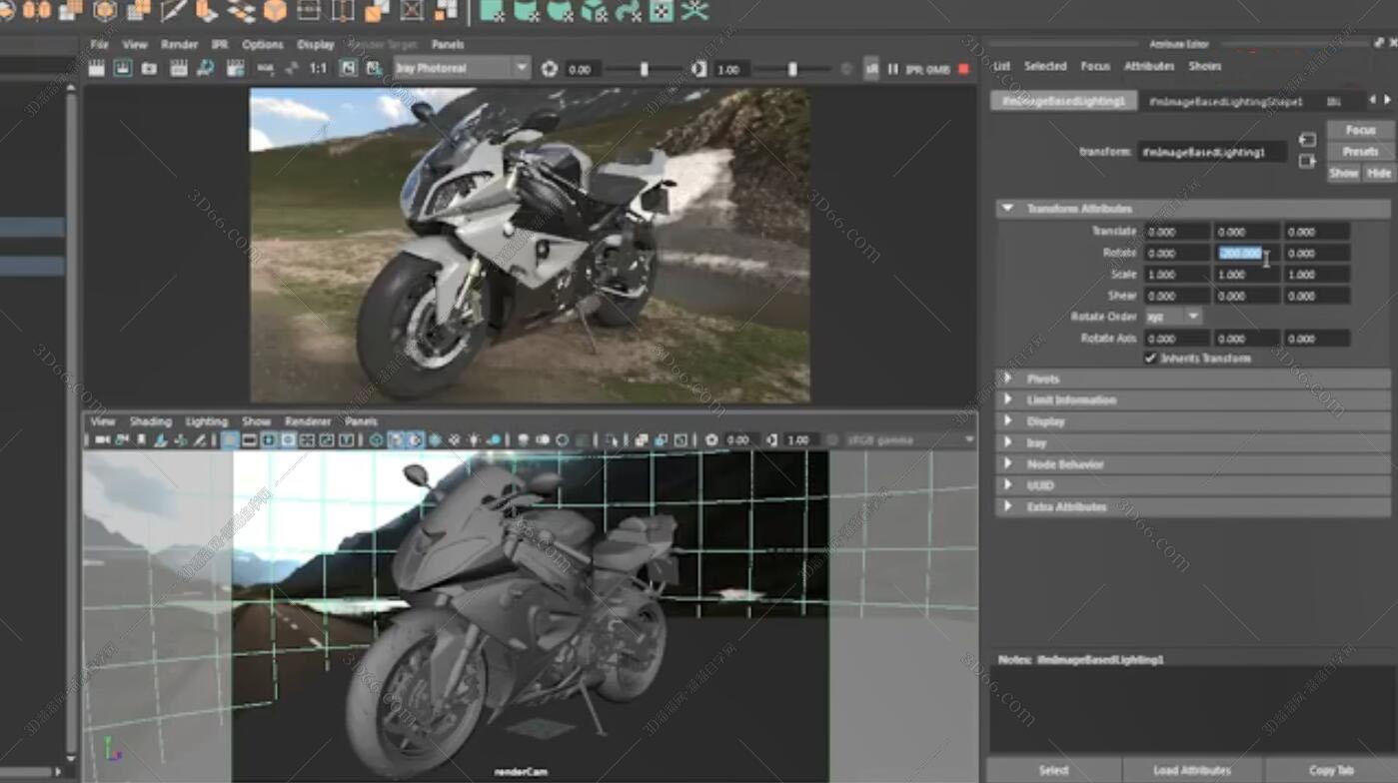The image size is (1398, 783).
Task: Click the Load Attributes button
Action: pos(1192,770)
